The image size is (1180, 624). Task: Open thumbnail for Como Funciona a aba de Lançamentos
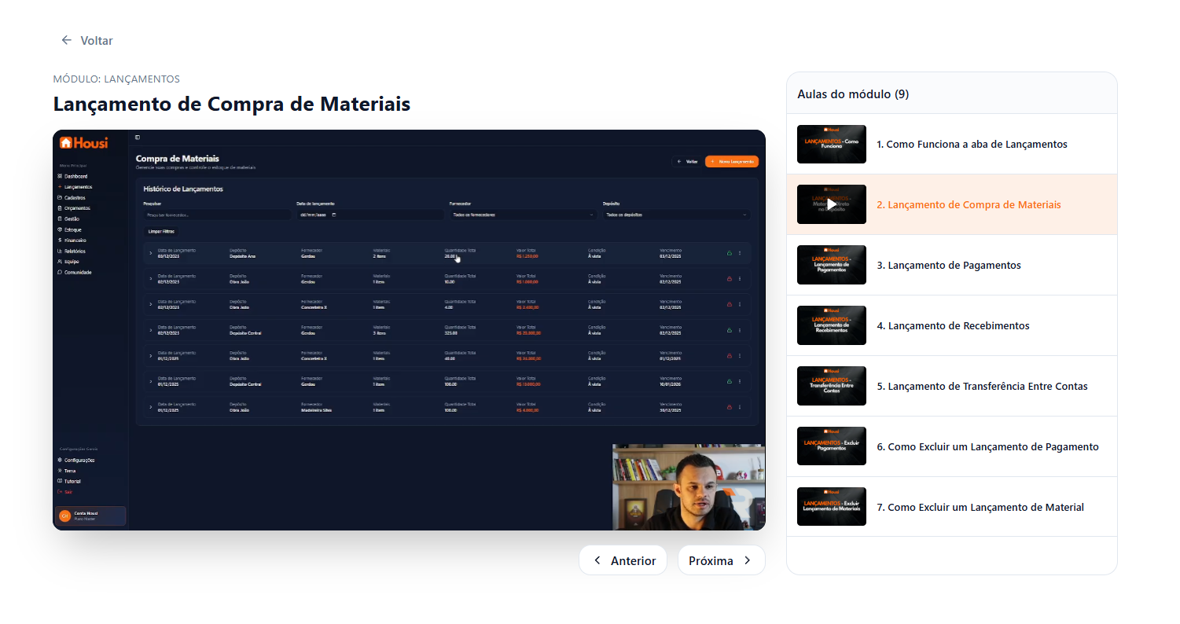point(831,144)
